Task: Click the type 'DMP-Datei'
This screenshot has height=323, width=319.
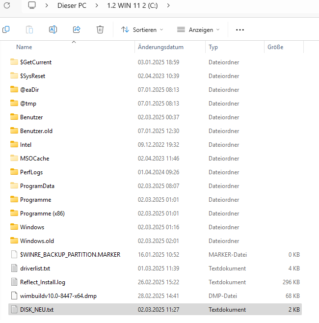Action: point(223,296)
